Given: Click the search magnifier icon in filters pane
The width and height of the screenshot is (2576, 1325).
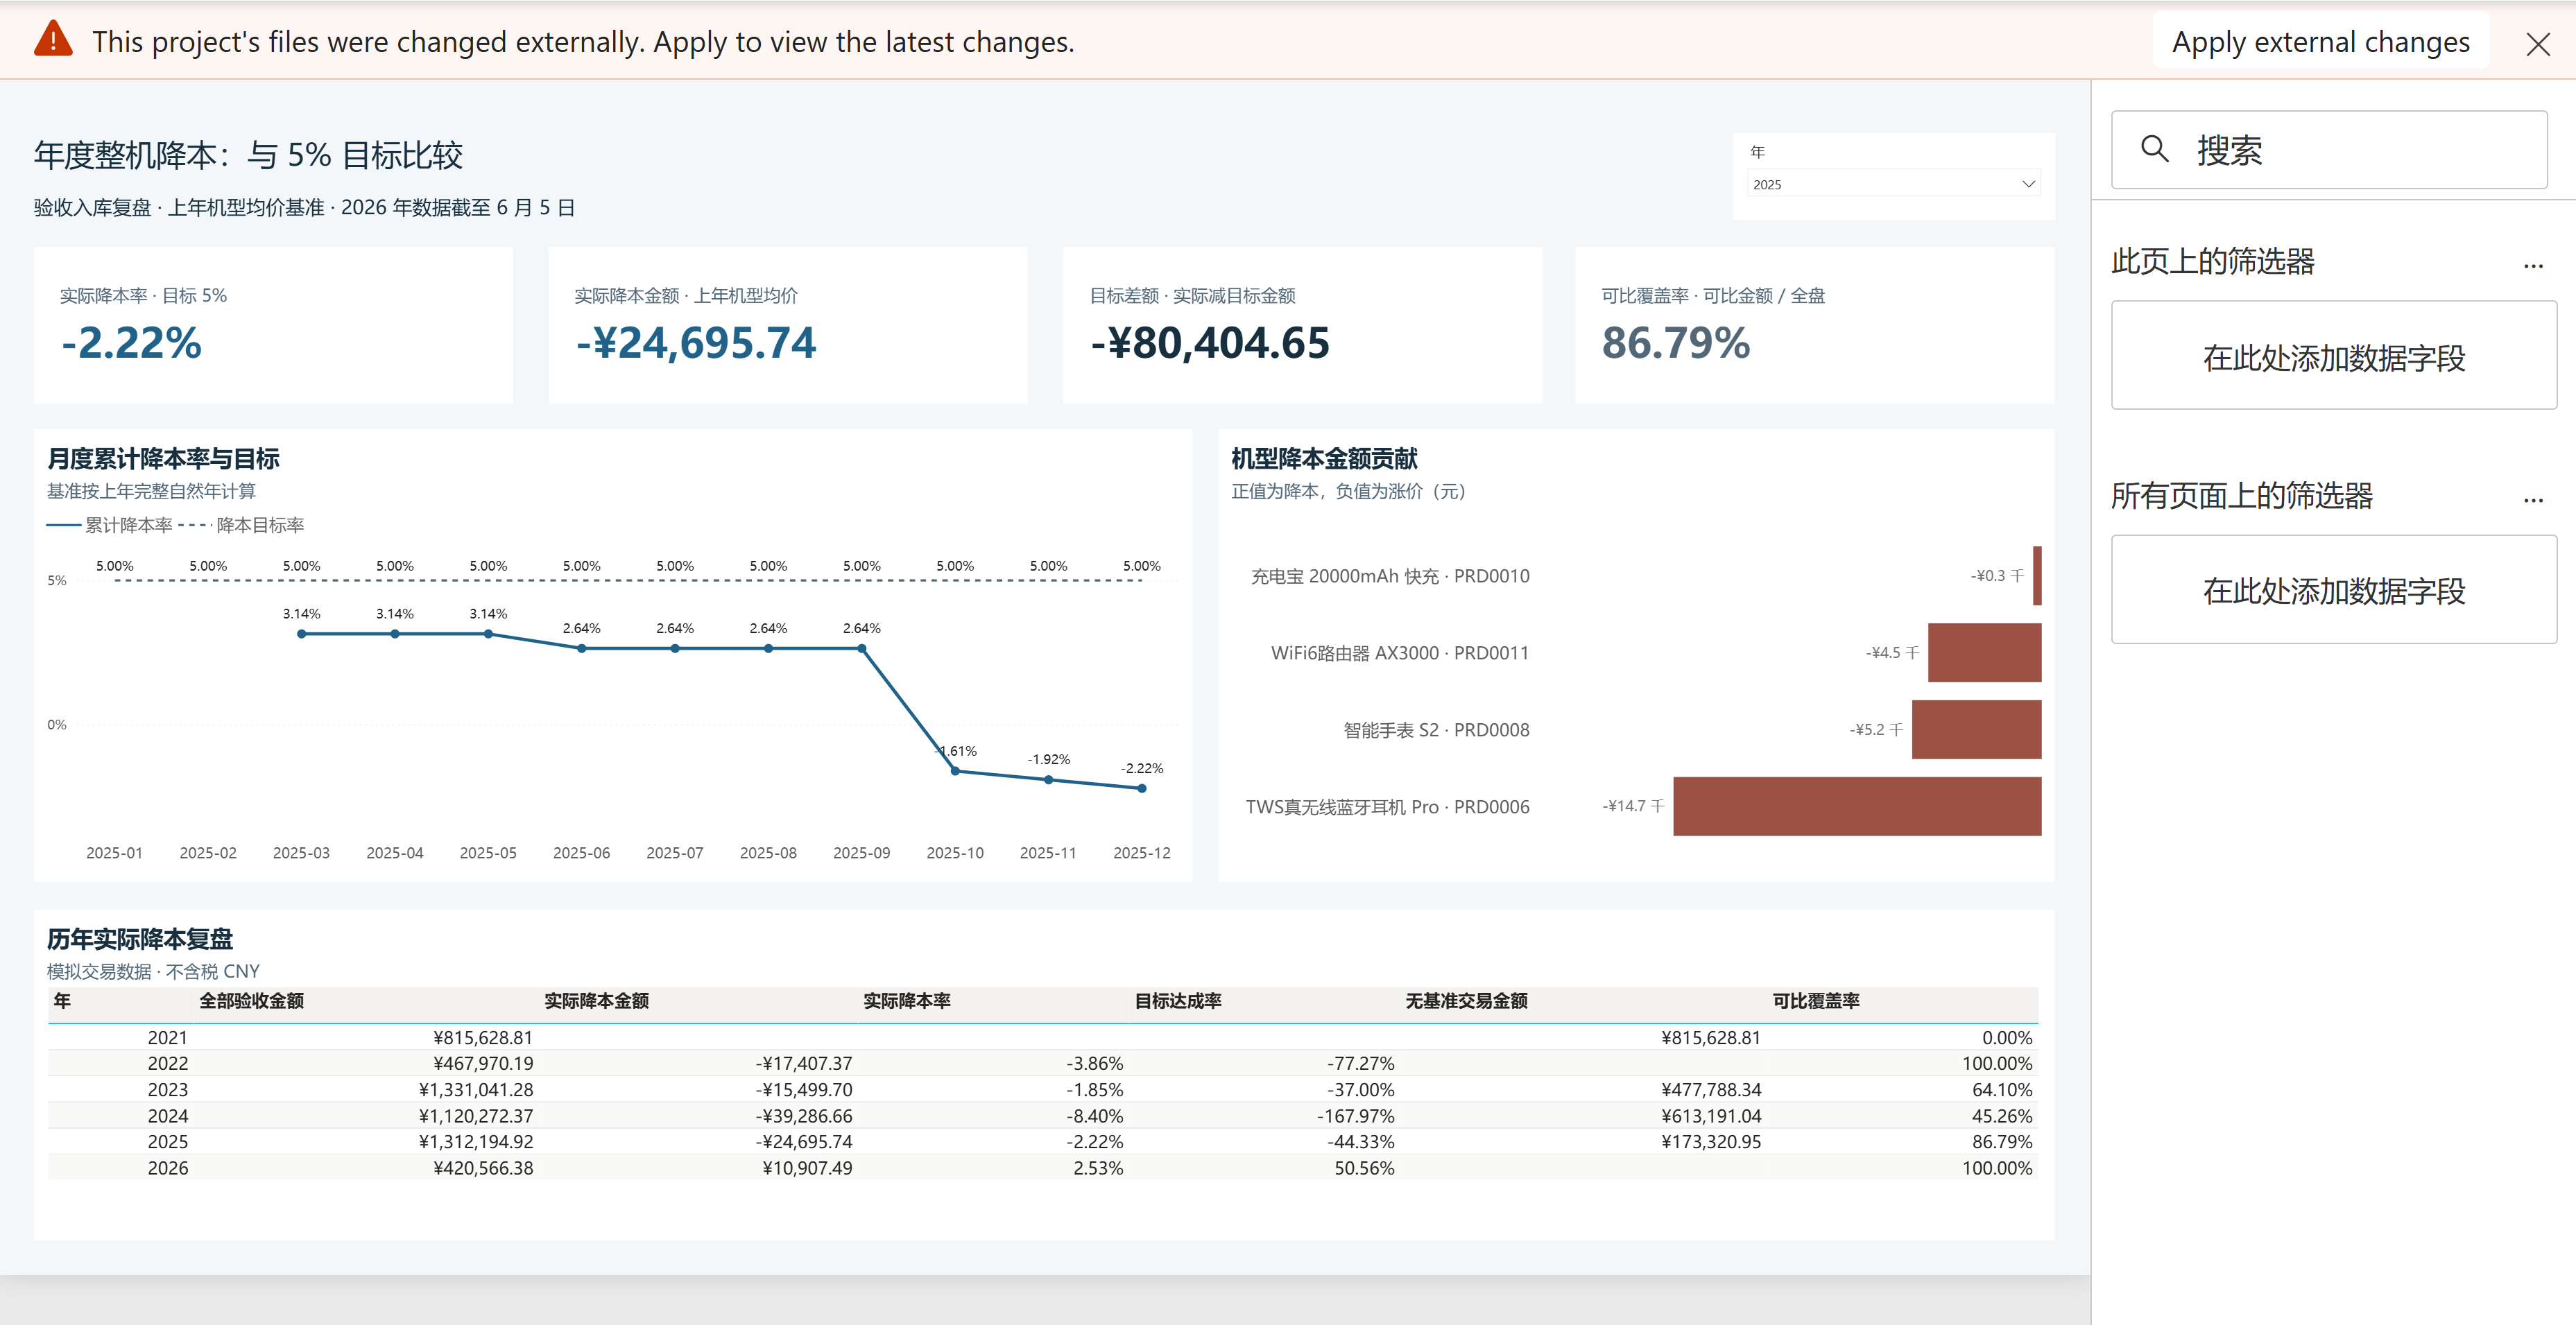Looking at the screenshot, I should pos(2154,150).
